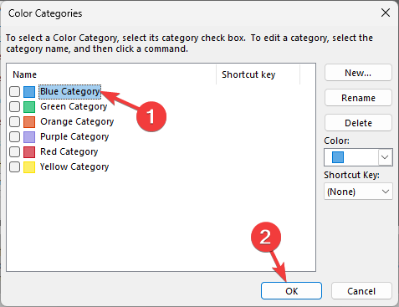
Task: Enable the Orange Category checkbox
Action: point(14,121)
